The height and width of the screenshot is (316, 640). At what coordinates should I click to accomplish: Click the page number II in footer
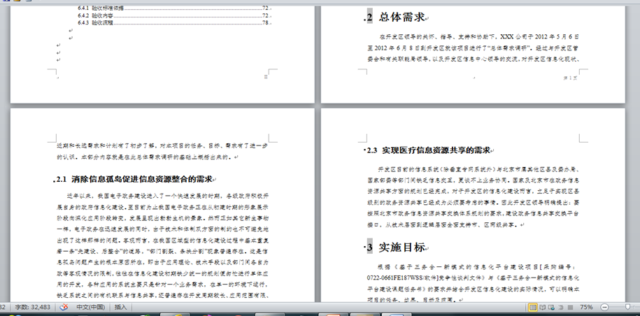click(266, 77)
